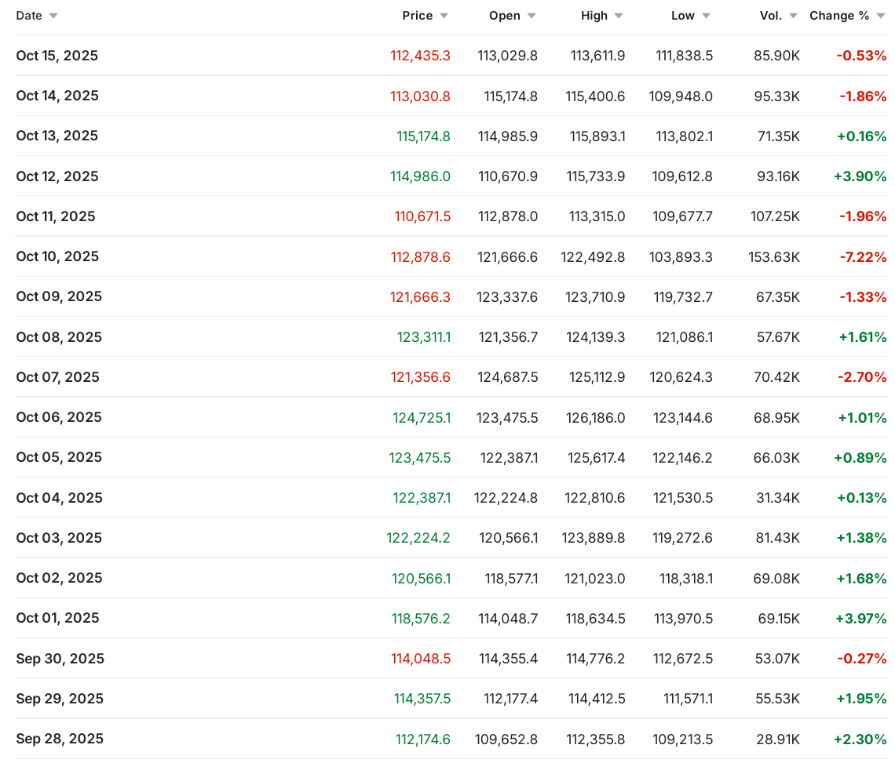This screenshot has height=763, width=895.
Task: Click the Date column header label
Action: click(29, 16)
